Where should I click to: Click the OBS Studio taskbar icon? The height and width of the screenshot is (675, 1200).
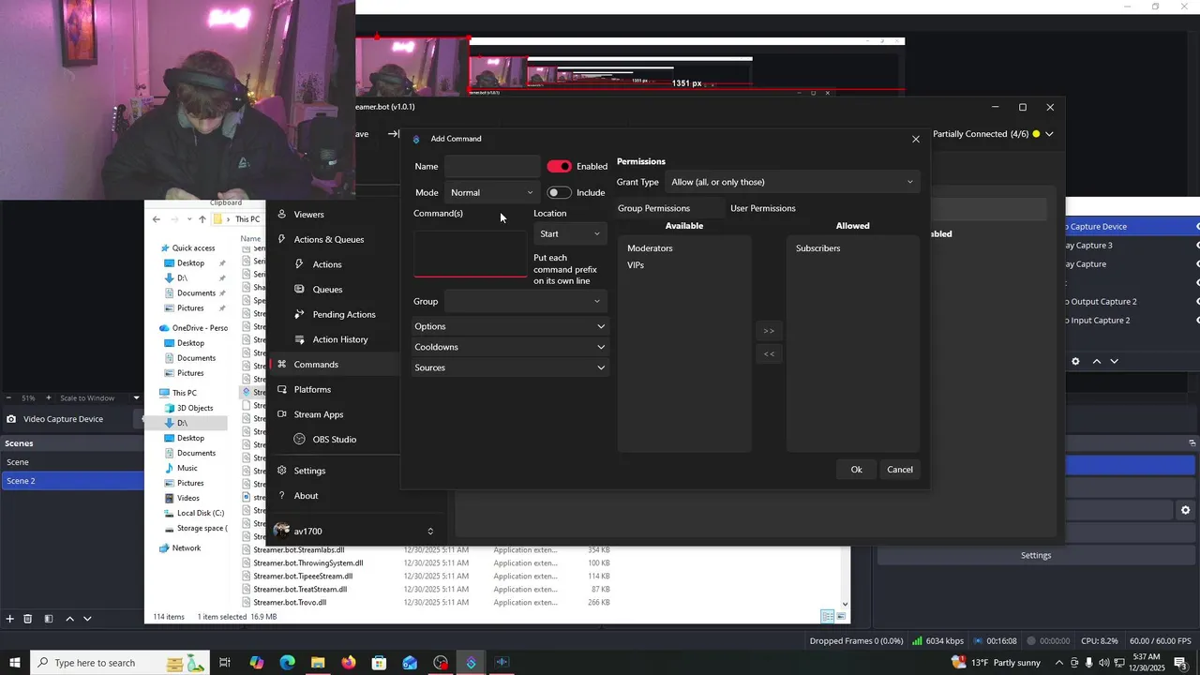pos(441,663)
